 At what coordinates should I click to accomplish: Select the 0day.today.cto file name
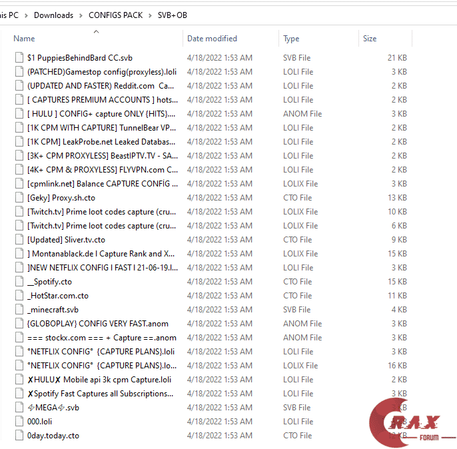(x=53, y=435)
